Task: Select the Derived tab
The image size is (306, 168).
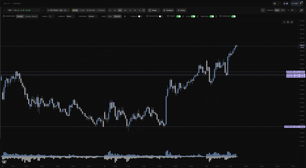Action: tap(101, 10)
